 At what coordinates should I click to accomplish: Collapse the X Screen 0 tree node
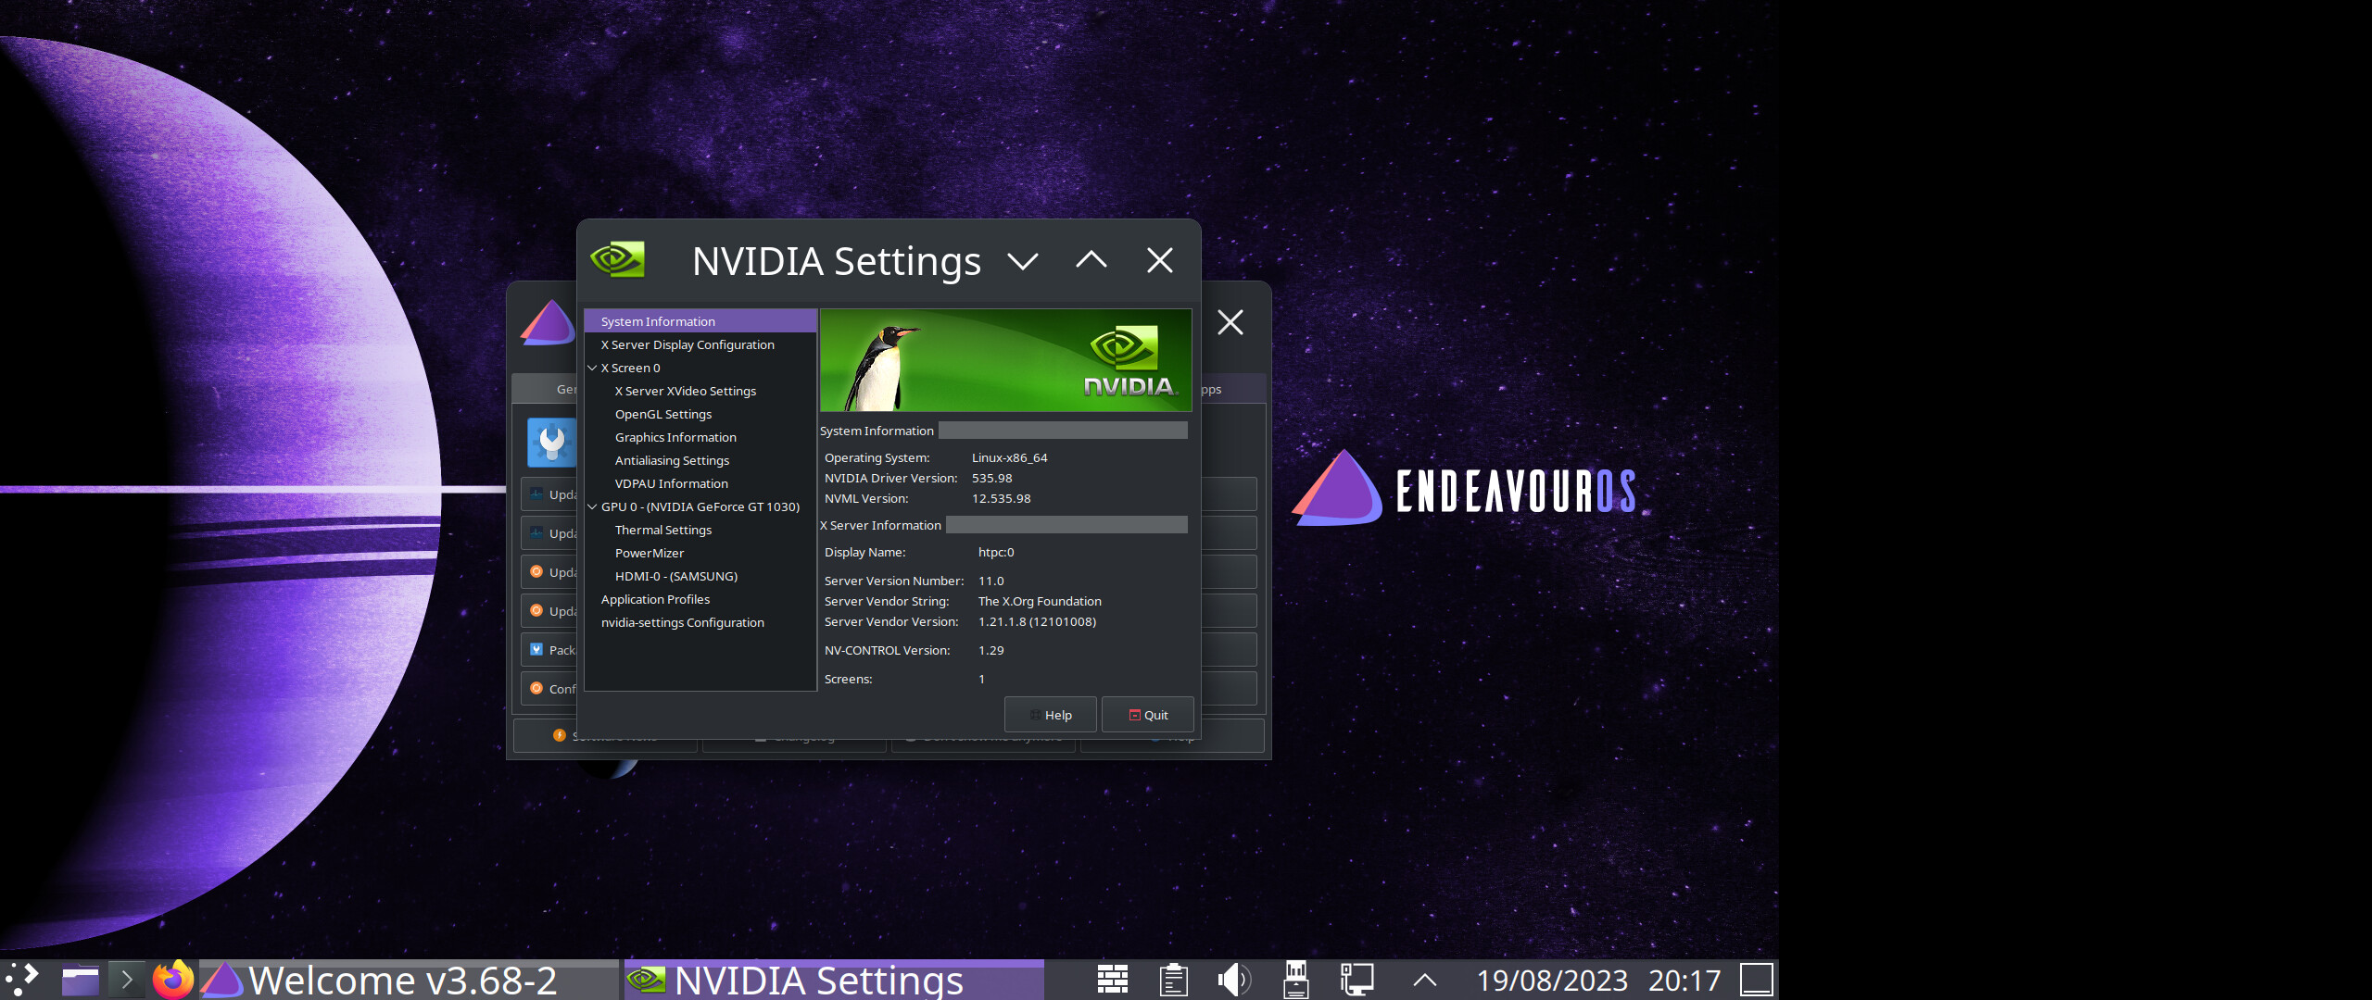592,368
